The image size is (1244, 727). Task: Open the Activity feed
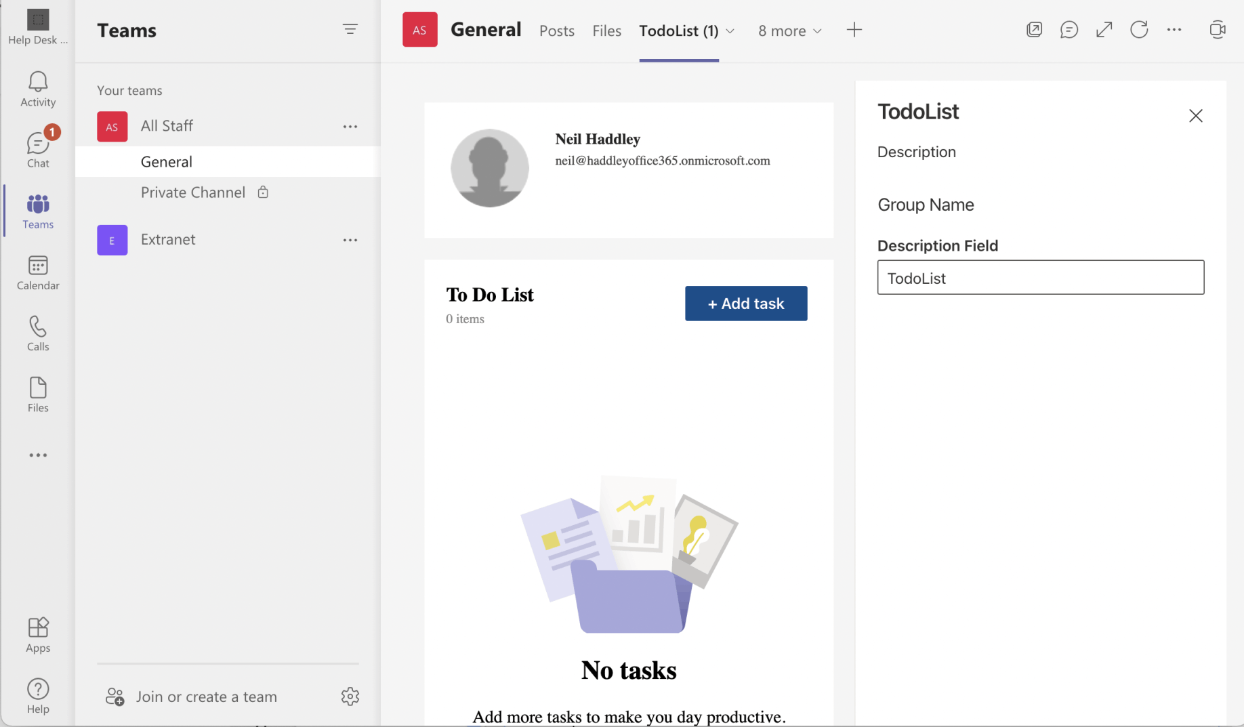[x=38, y=89]
